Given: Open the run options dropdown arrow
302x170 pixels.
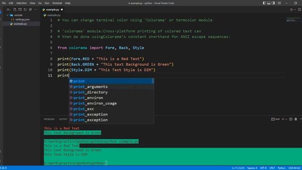Looking at the screenshot, I should coord(294,9).
